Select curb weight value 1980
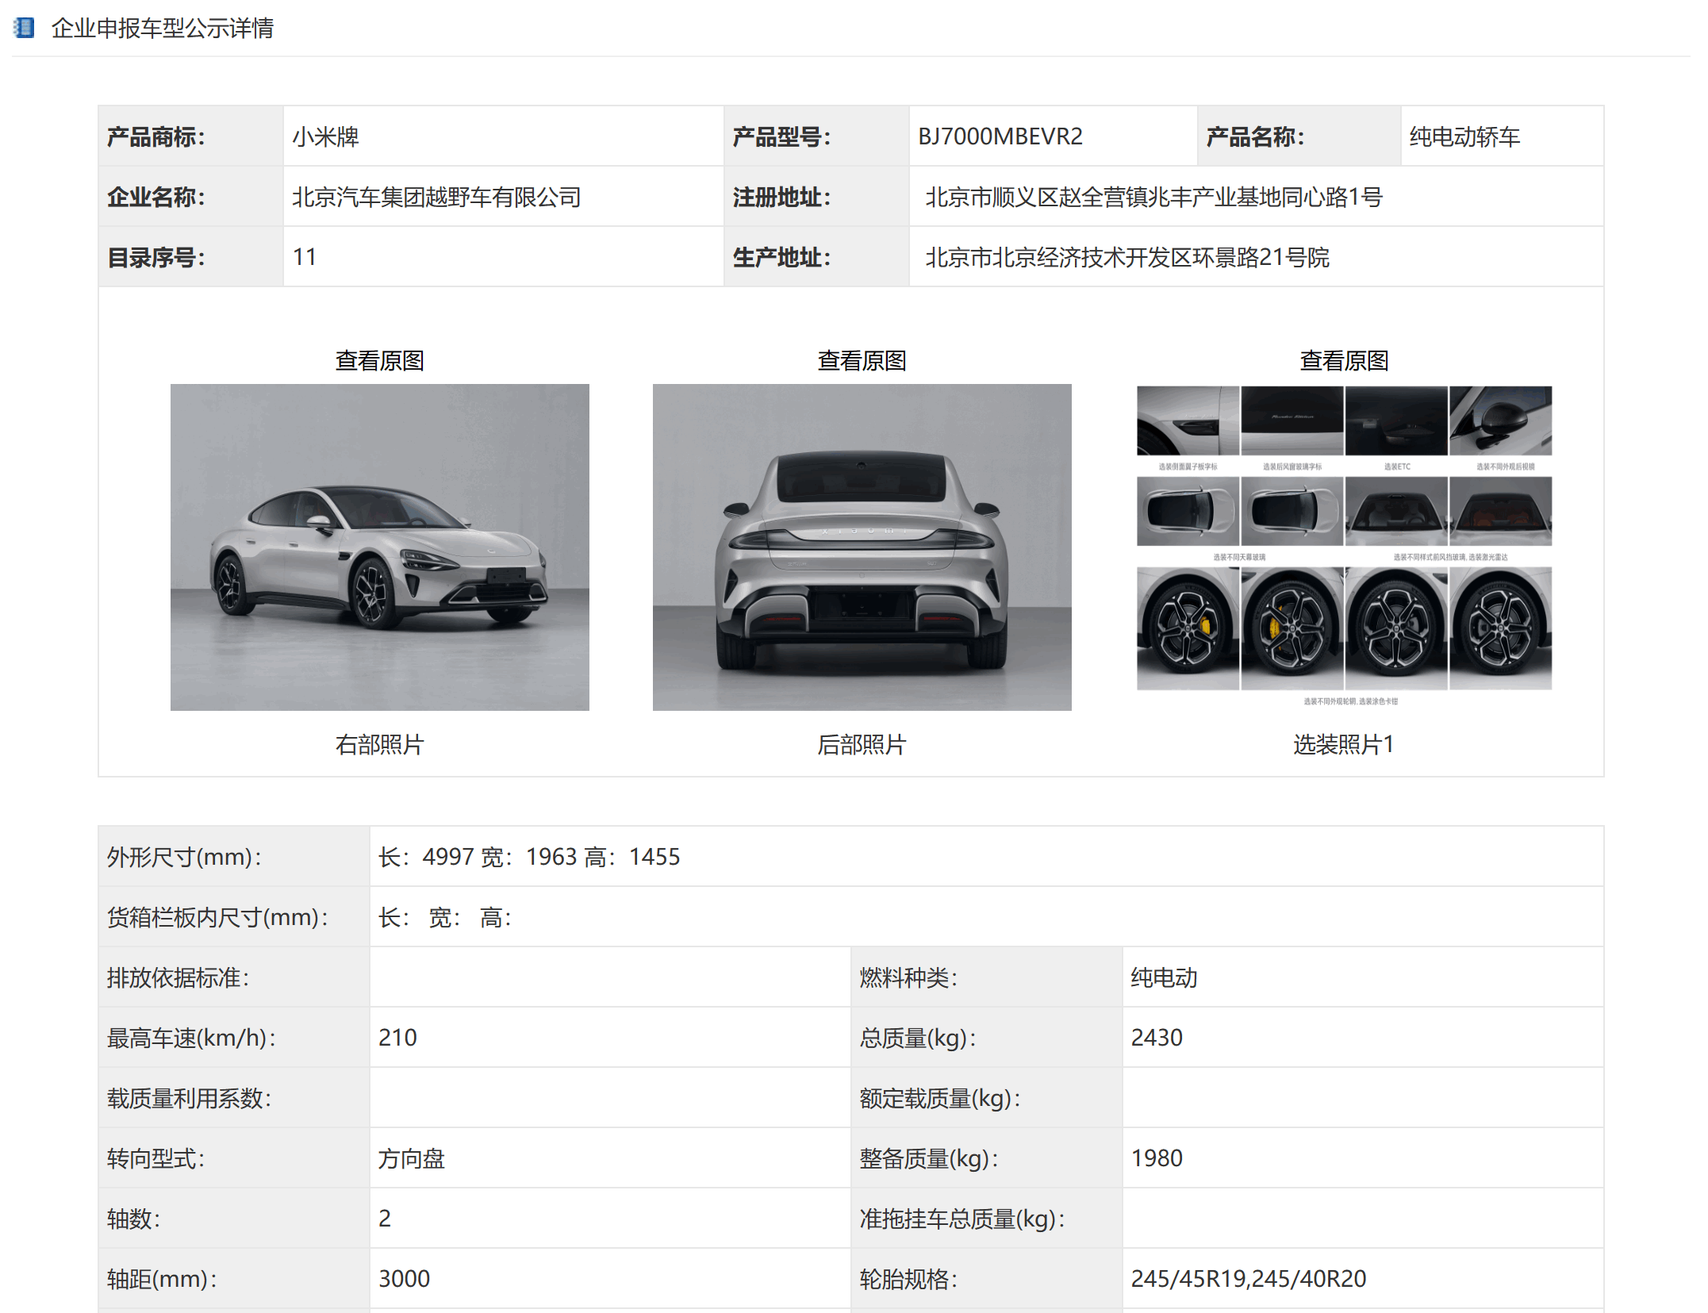This screenshot has width=1708, height=1313. pyautogui.click(x=1157, y=1158)
